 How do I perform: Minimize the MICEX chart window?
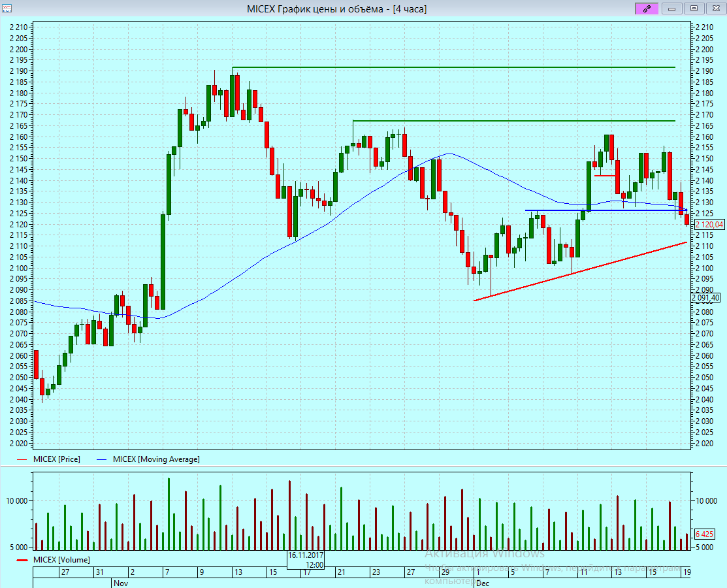coord(671,8)
